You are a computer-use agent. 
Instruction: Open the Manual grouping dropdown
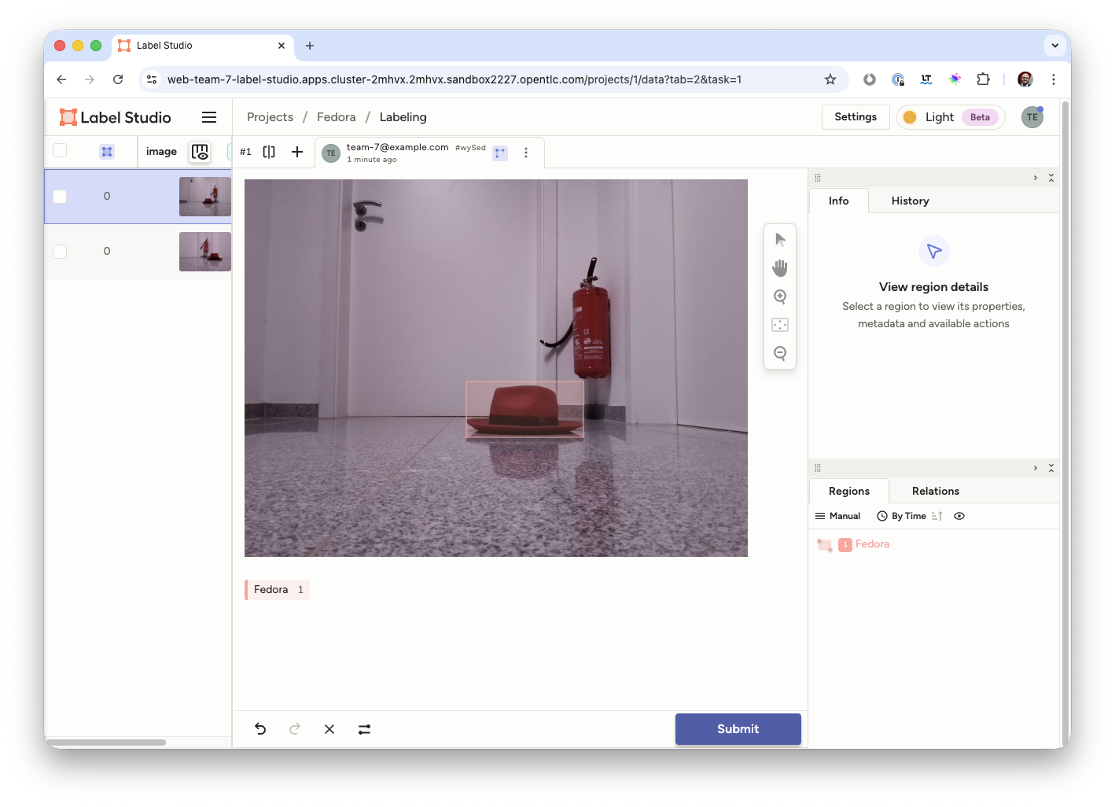[838, 516]
